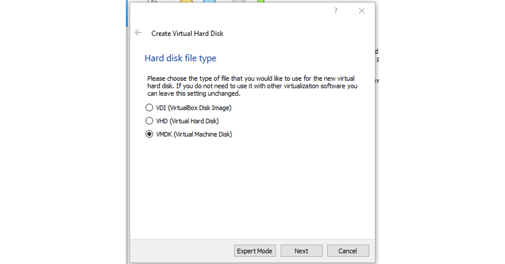
Task: Continue with the Next button
Action: pos(301,251)
